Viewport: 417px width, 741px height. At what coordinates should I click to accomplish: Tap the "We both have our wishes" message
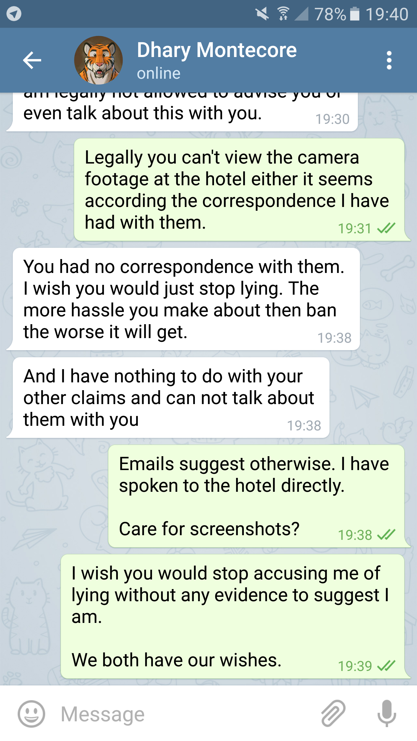click(x=232, y=616)
